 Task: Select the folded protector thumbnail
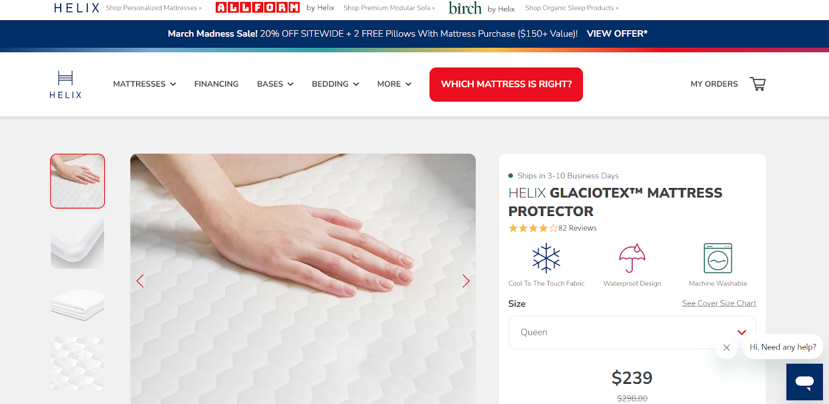77,304
